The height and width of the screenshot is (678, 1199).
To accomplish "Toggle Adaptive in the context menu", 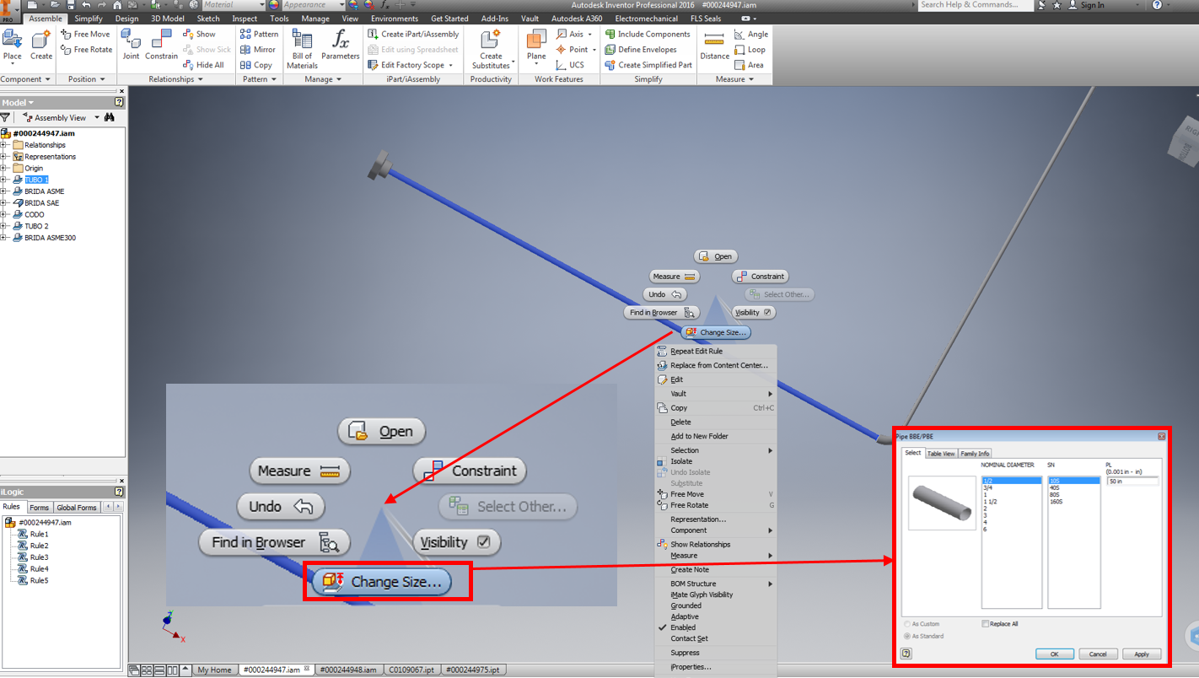I will tap(715, 616).
